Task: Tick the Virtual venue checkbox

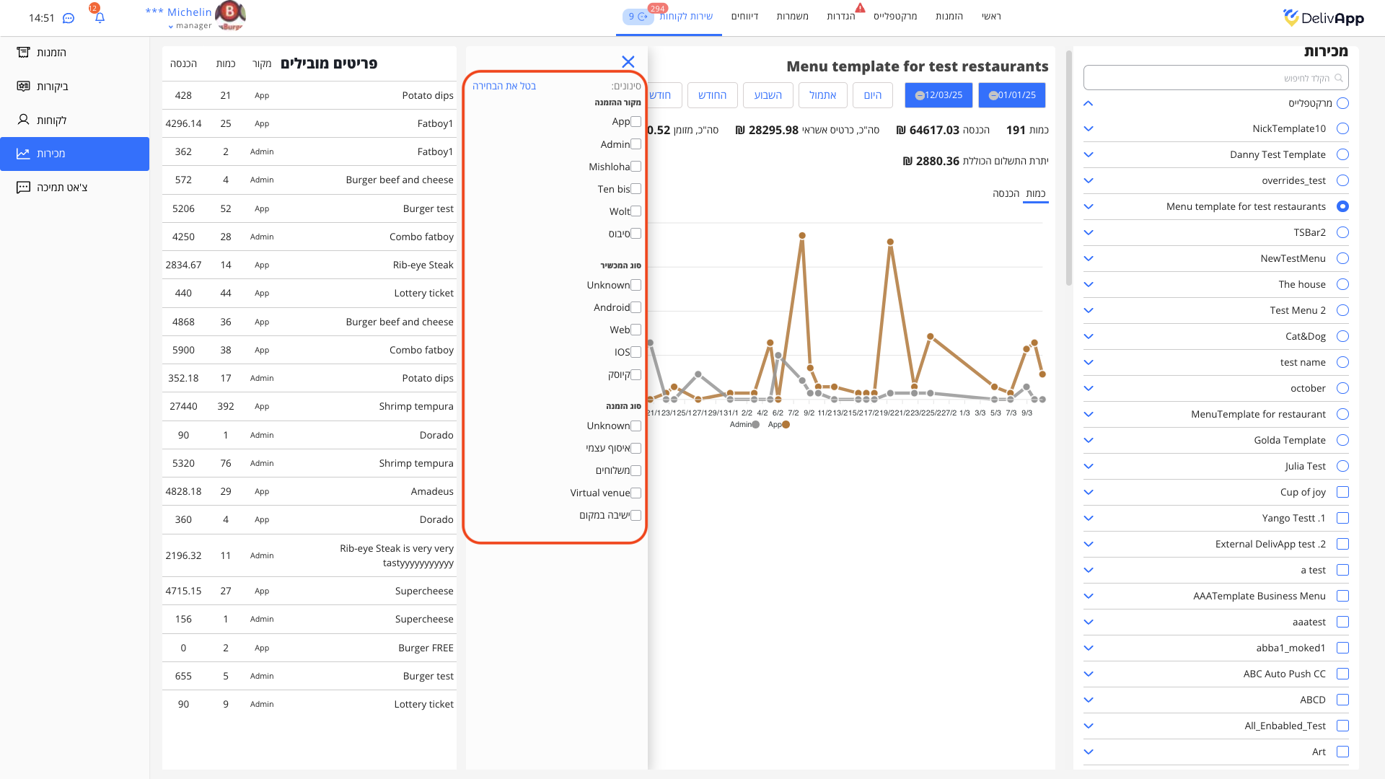Action: pos(636,493)
